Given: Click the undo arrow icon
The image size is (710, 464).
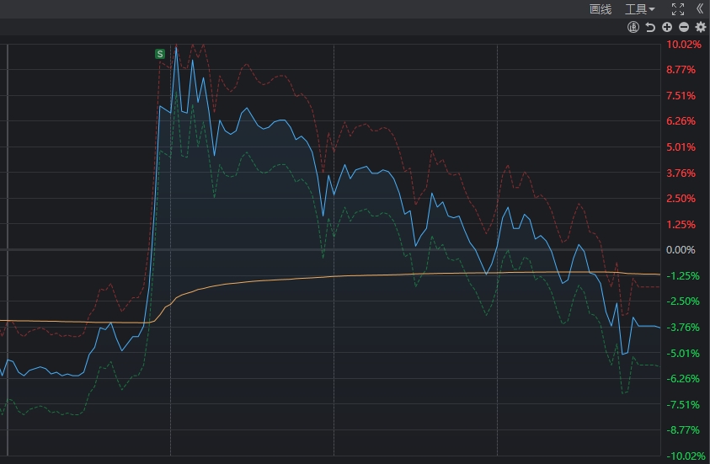Looking at the screenshot, I should pyautogui.click(x=650, y=27).
